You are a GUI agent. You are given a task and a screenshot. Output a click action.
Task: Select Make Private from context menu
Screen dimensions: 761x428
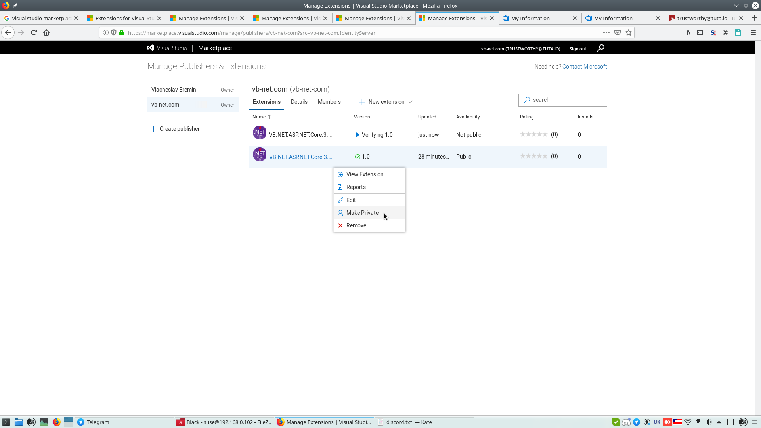(362, 213)
